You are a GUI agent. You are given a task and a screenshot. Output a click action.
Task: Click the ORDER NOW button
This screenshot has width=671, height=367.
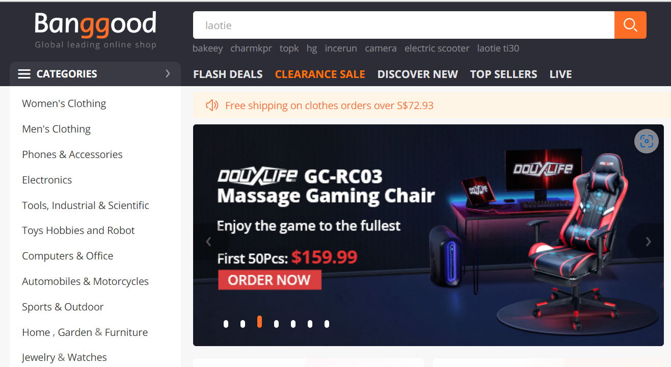[x=270, y=280]
